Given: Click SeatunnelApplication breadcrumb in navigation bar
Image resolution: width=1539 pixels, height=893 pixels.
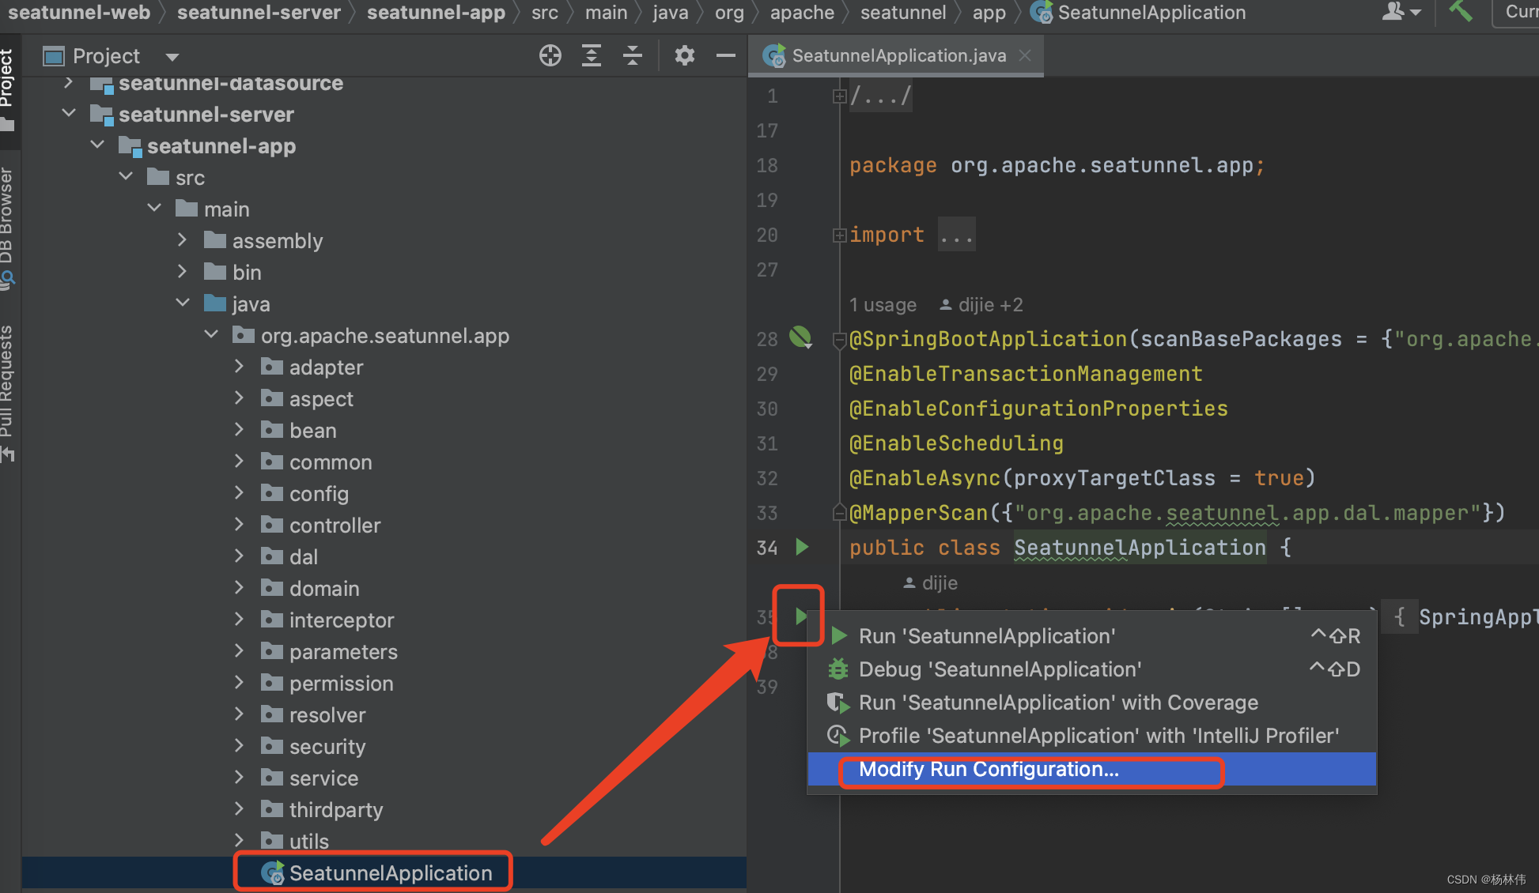Looking at the screenshot, I should click(1139, 12).
